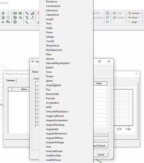This screenshot has width=144, height=163.
Task: Select Flux from the list
Action: point(48,90)
